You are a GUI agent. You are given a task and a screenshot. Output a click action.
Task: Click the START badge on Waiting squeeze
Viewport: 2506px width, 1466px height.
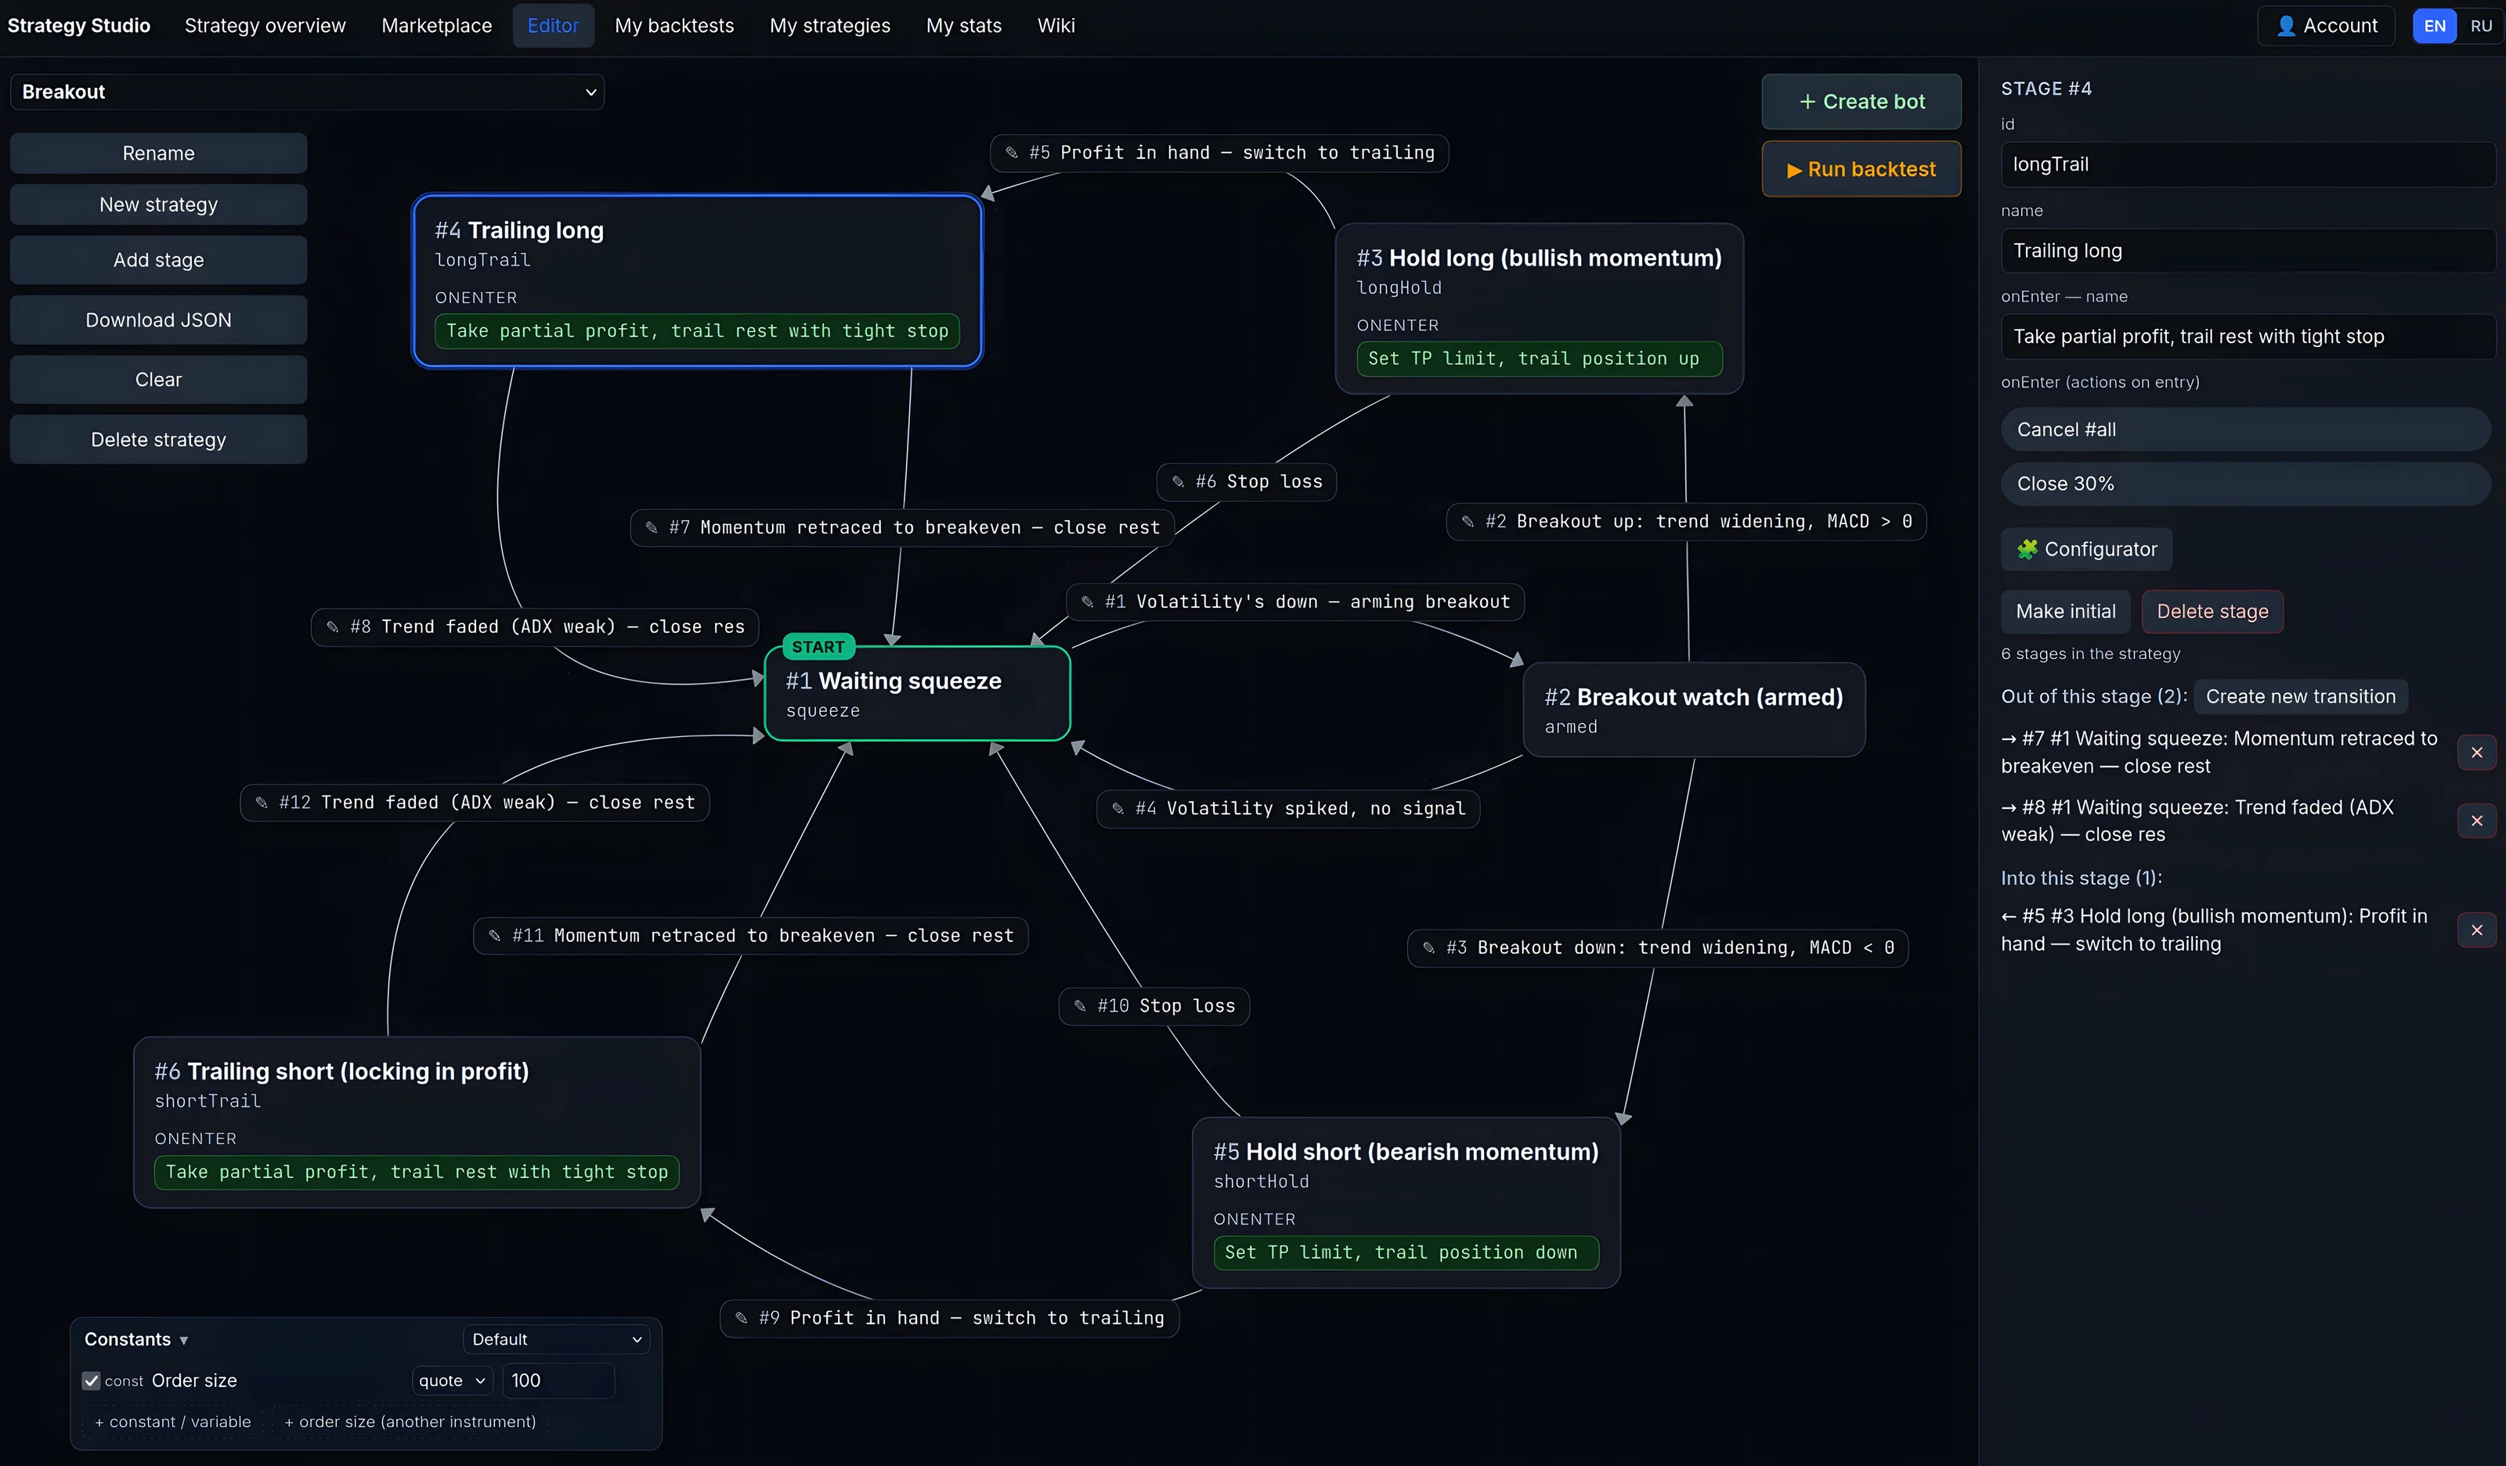coord(818,648)
